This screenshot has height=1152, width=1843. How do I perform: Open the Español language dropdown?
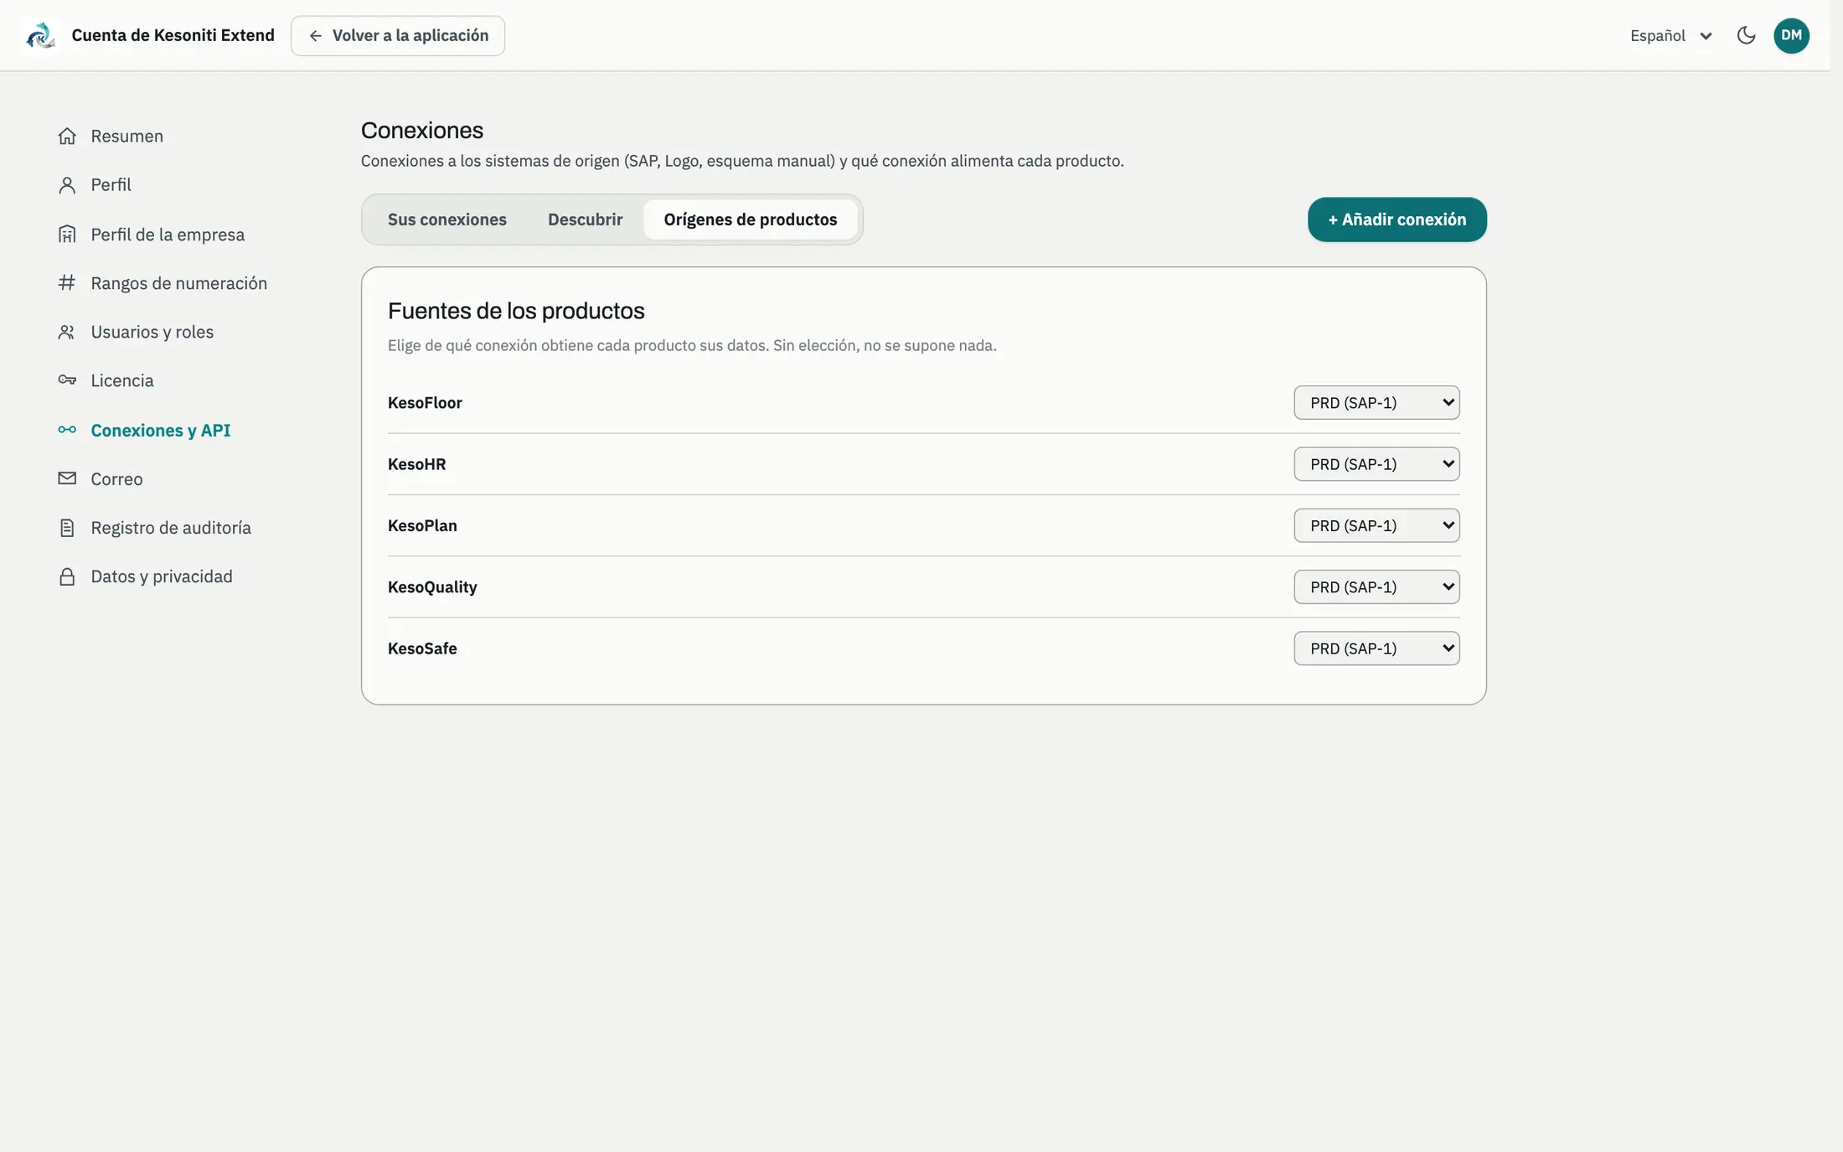[1670, 35]
